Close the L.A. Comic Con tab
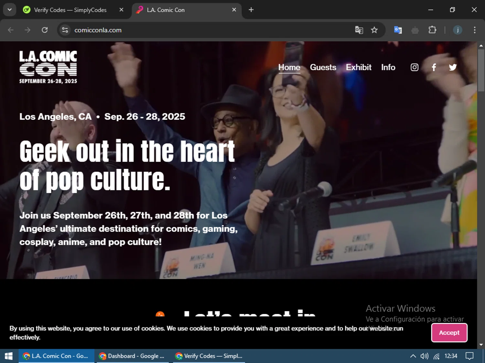 click(234, 10)
